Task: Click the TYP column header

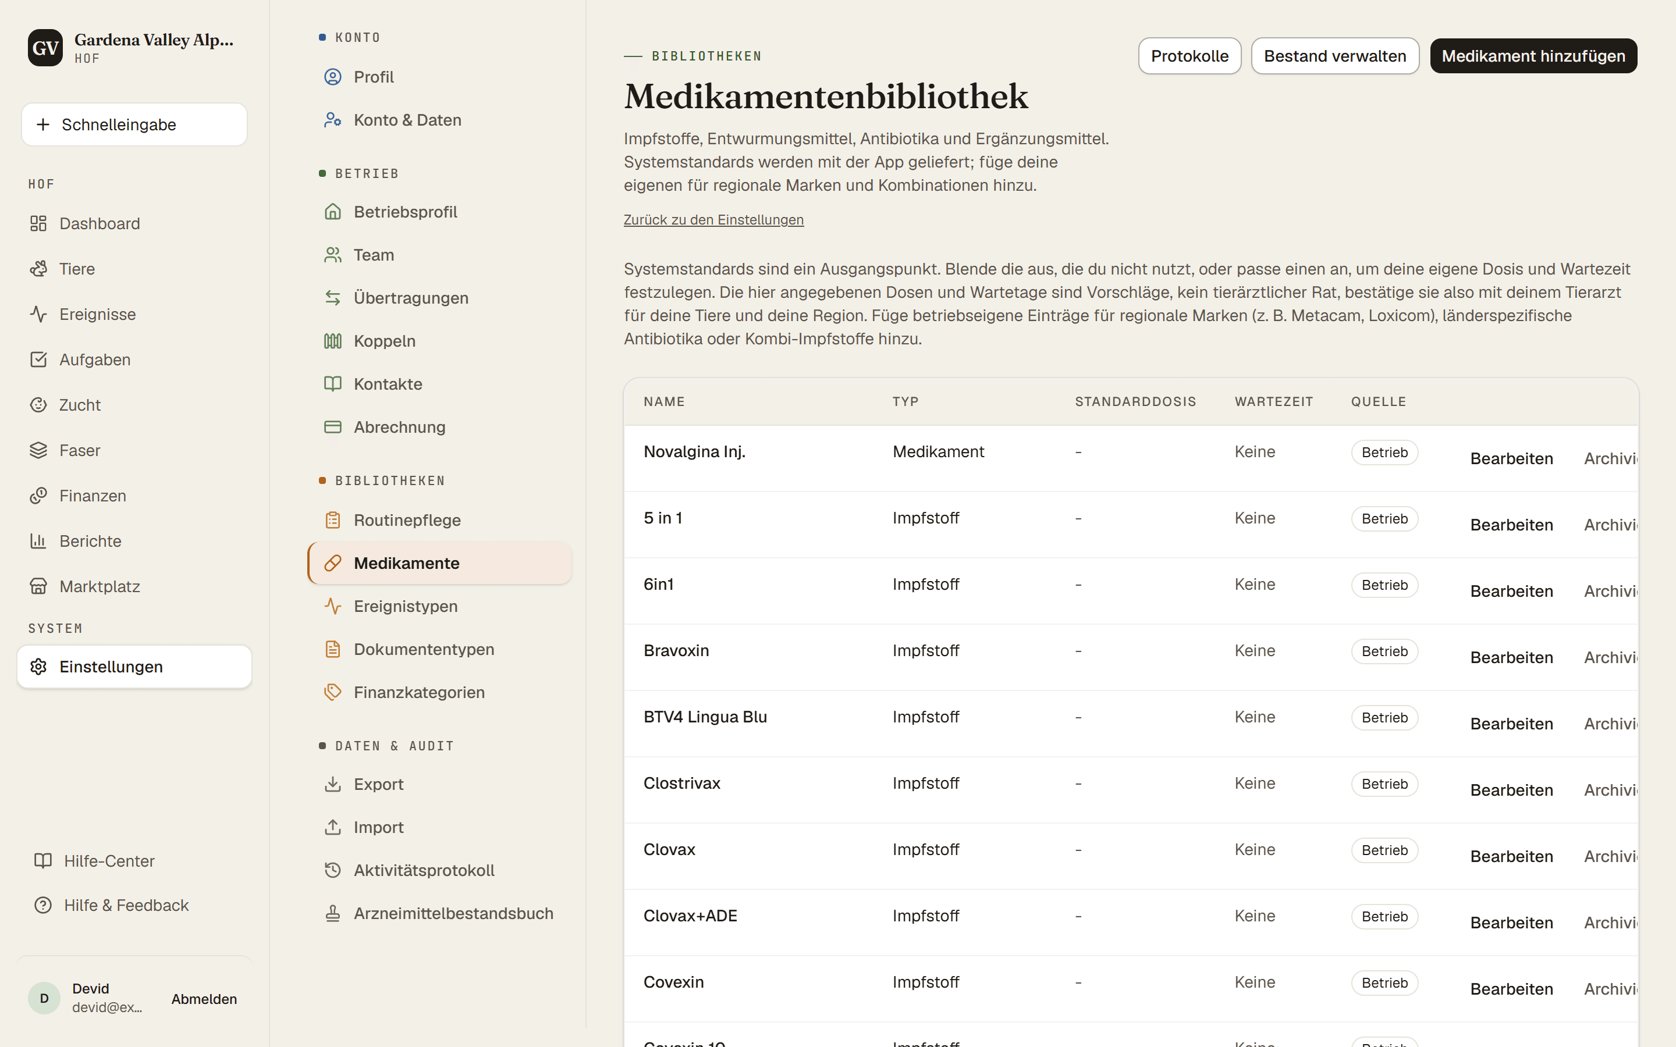Action: [905, 401]
